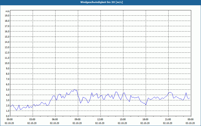The width and height of the screenshot is (201, 126).
Task: Click the '0,0' y-axis origin label
Action: tap(8, 116)
